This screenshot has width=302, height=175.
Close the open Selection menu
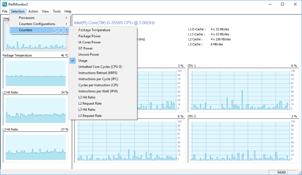coord(18,11)
